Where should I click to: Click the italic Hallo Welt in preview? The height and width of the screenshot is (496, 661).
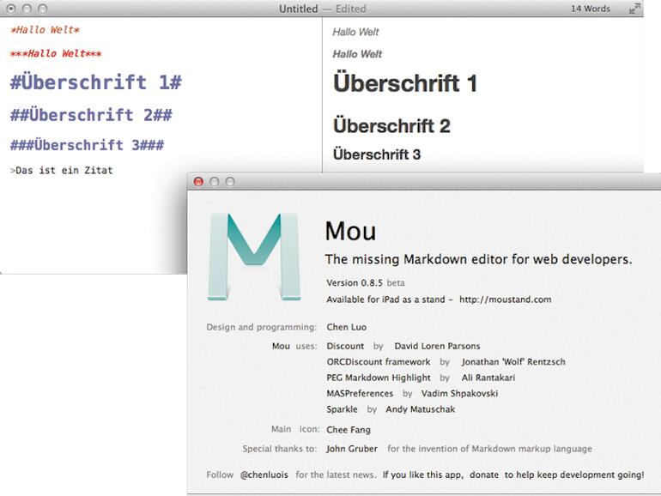point(355,32)
